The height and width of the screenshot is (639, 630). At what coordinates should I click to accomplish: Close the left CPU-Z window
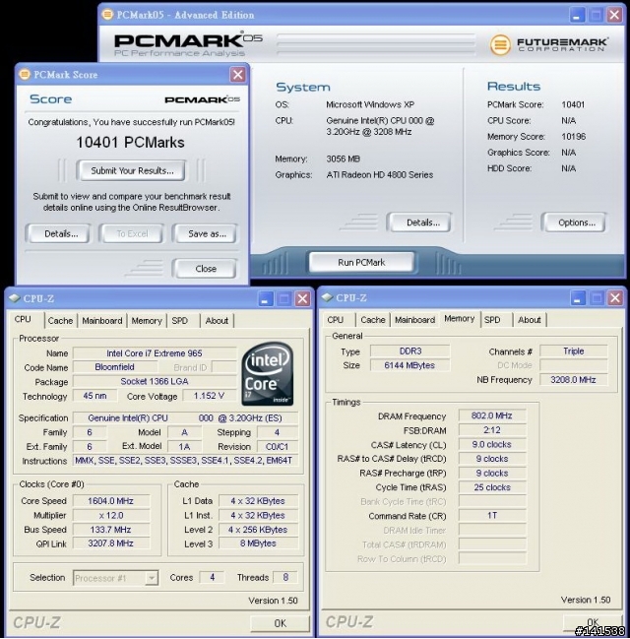[302, 298]
